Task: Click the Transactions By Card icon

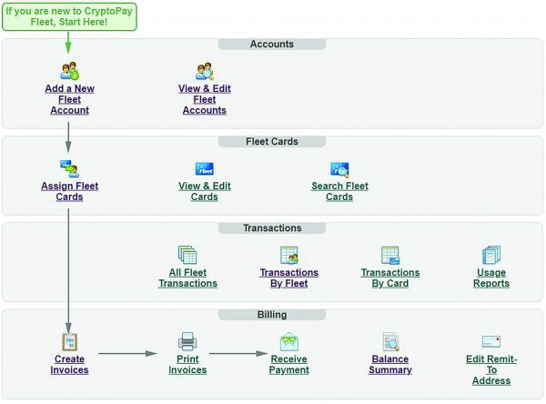Action: (390, 255)
